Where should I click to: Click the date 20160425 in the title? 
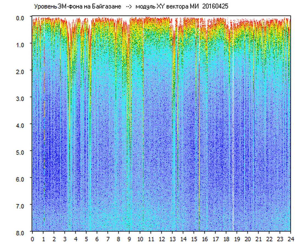(215, 7)
